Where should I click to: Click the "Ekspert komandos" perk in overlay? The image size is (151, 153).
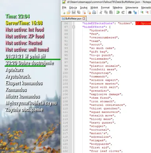click(x=24, y=83)
